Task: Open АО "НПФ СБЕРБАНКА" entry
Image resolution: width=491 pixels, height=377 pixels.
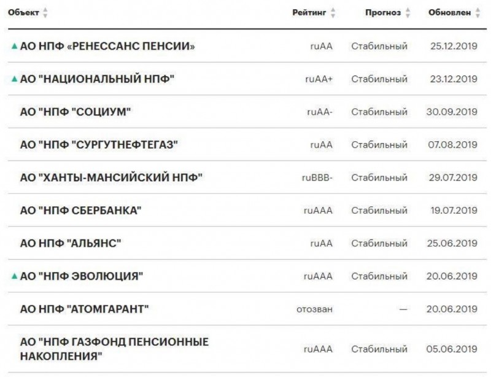Action: (x=81, y=211)
